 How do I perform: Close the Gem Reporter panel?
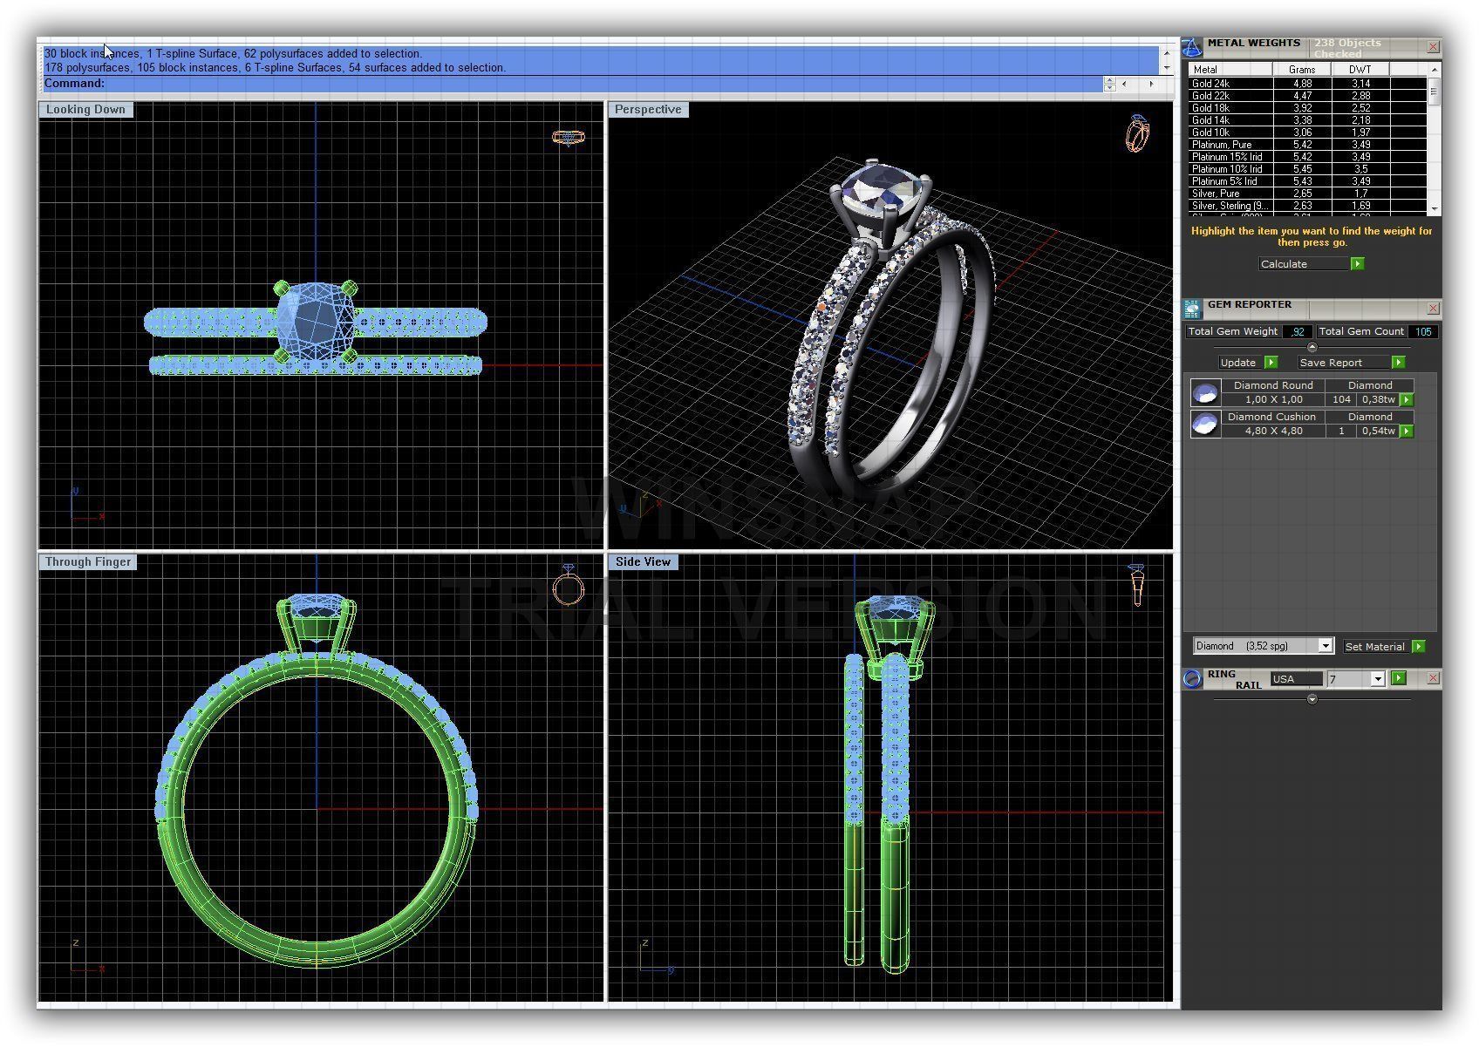[x=1433, y=308]
